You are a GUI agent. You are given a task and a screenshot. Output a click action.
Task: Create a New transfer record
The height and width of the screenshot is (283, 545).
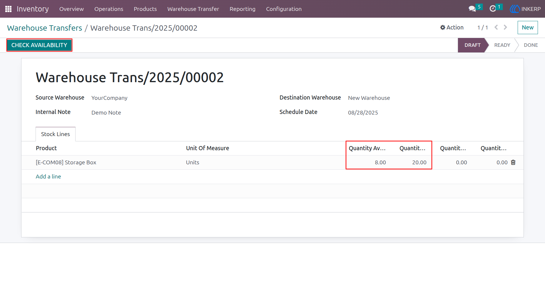[528, 27]
